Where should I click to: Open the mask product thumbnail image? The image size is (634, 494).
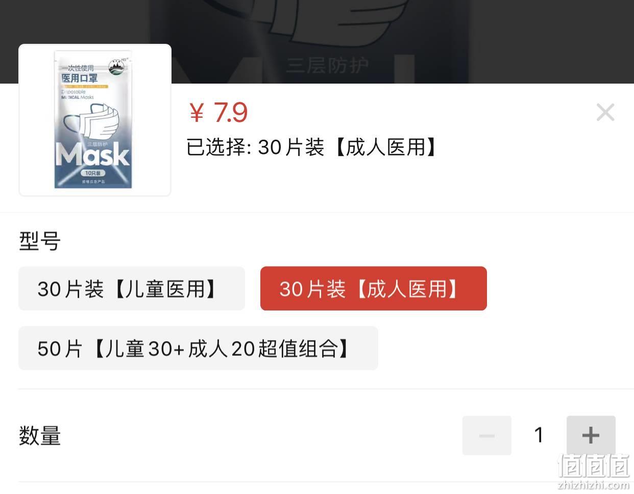pos(95,120)
